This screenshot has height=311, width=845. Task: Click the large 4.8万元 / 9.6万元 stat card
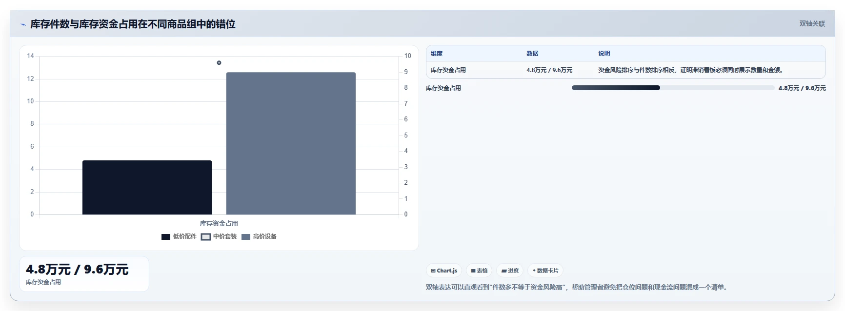(x=84, y=274)
